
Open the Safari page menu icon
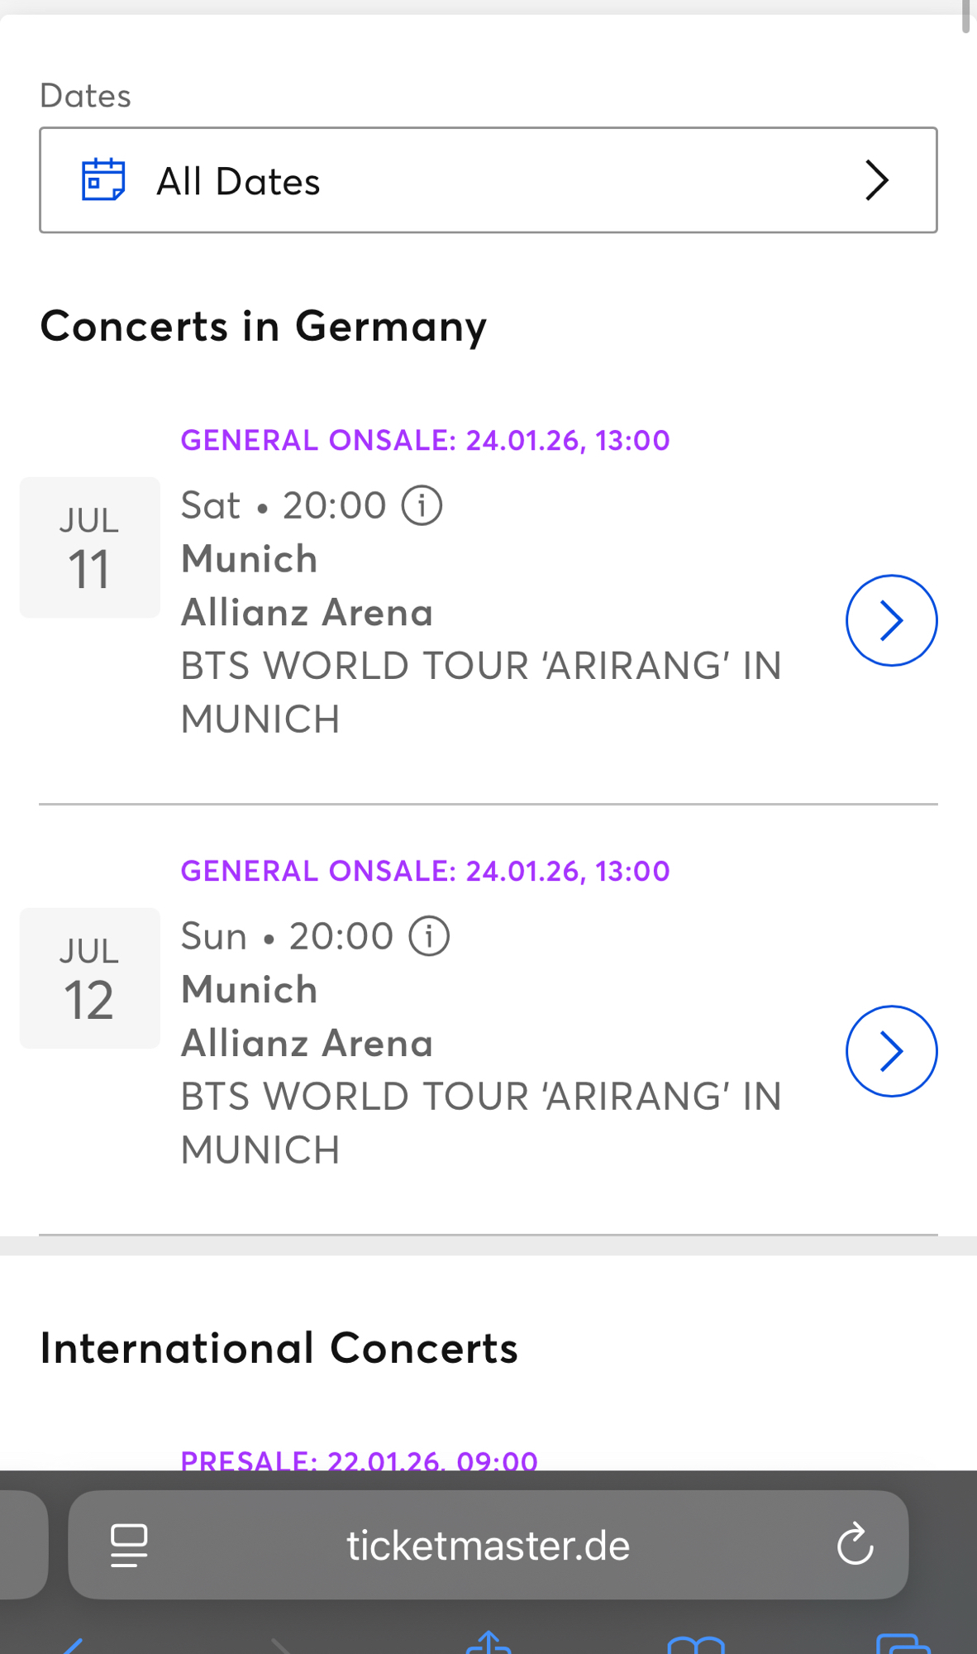(x=129, y=1545)
